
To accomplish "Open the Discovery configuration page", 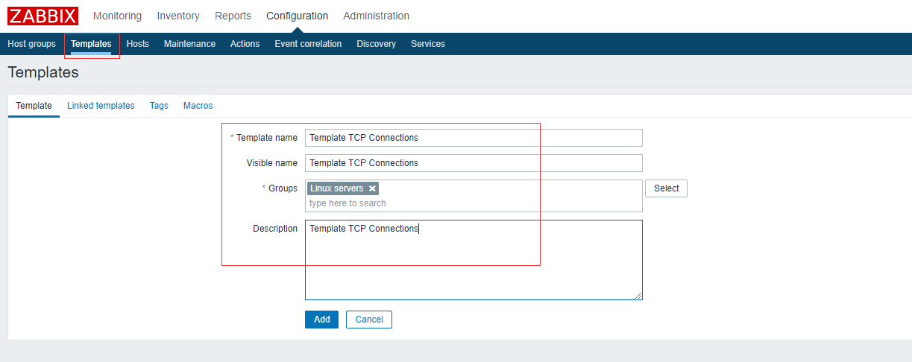I will (376, 44).
